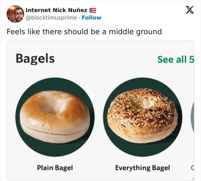Click the Bagels section heading
The width and height of the screenshot is (201, 181).
point(35,59)
